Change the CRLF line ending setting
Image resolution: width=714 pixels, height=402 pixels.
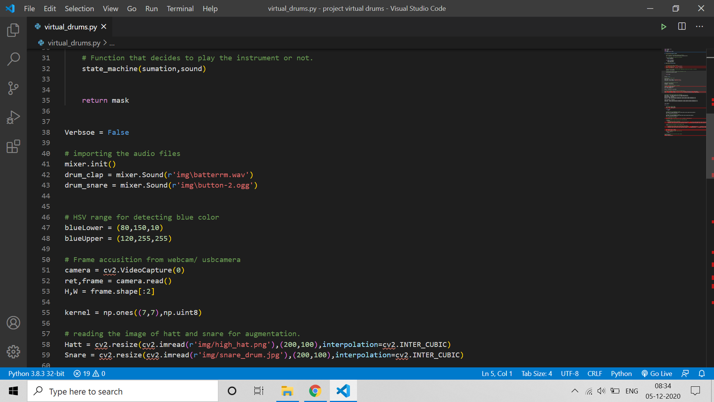pyautogui.click(x=594, y=373)
